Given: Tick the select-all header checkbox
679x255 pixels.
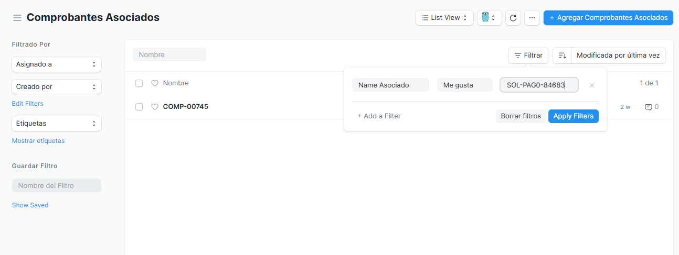Looking at the screenshot, I should tap(139, 83).
